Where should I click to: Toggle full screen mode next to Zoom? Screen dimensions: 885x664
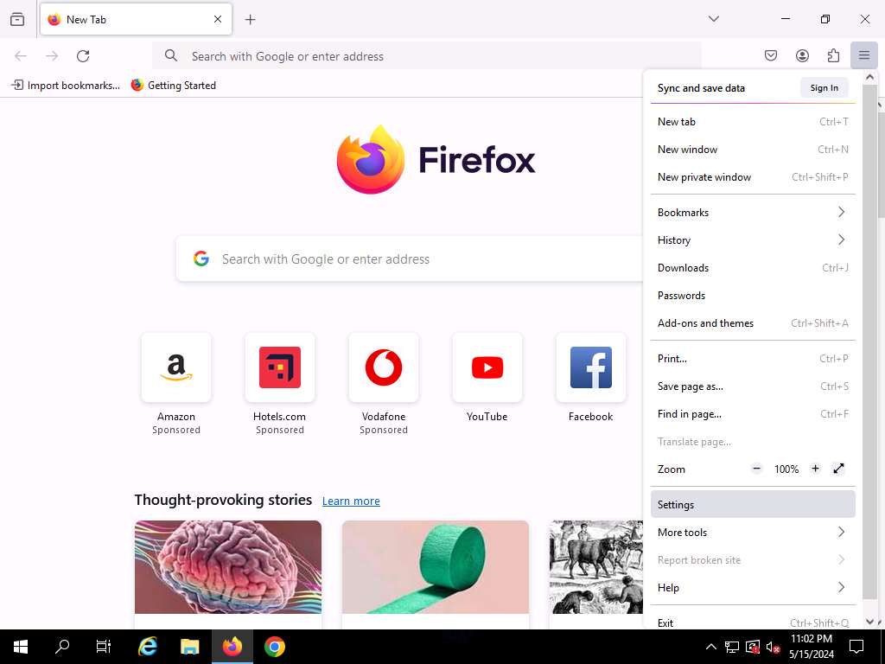tap(838, 469)
